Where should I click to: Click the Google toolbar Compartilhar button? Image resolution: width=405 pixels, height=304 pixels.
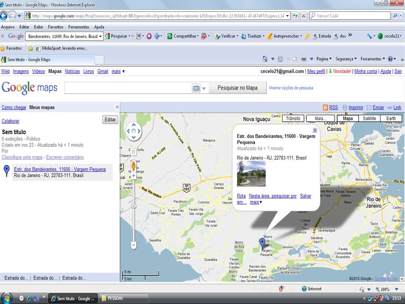click(x=183, y=36)
